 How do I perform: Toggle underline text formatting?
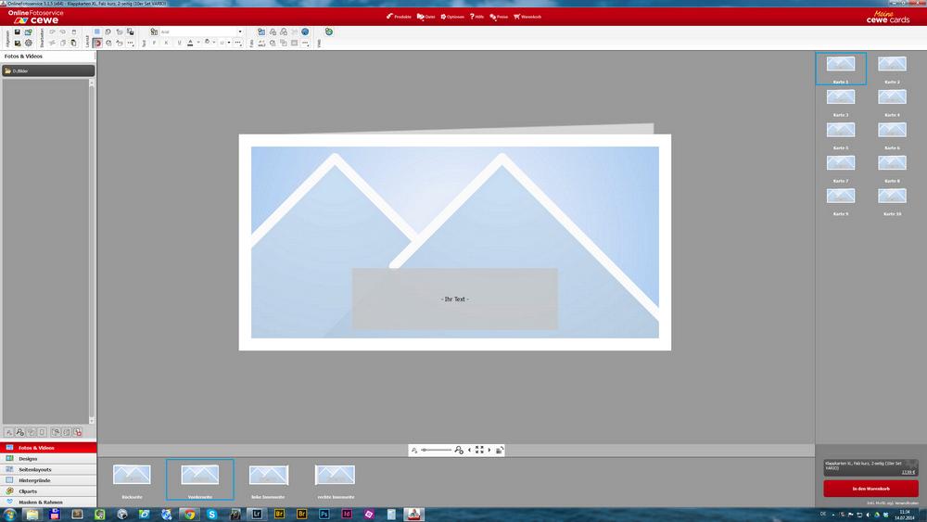pos(178,43)
